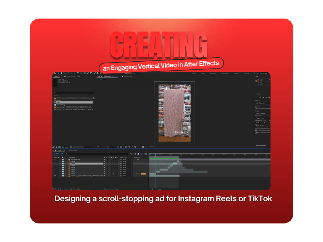Screen dimensions: 323x242
Task: Open the Graph Editor in the timeline
Action: coord(145,154)
